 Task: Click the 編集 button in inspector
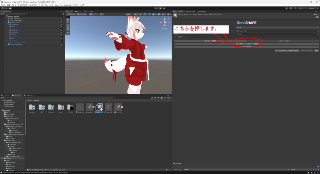[317, 51]
